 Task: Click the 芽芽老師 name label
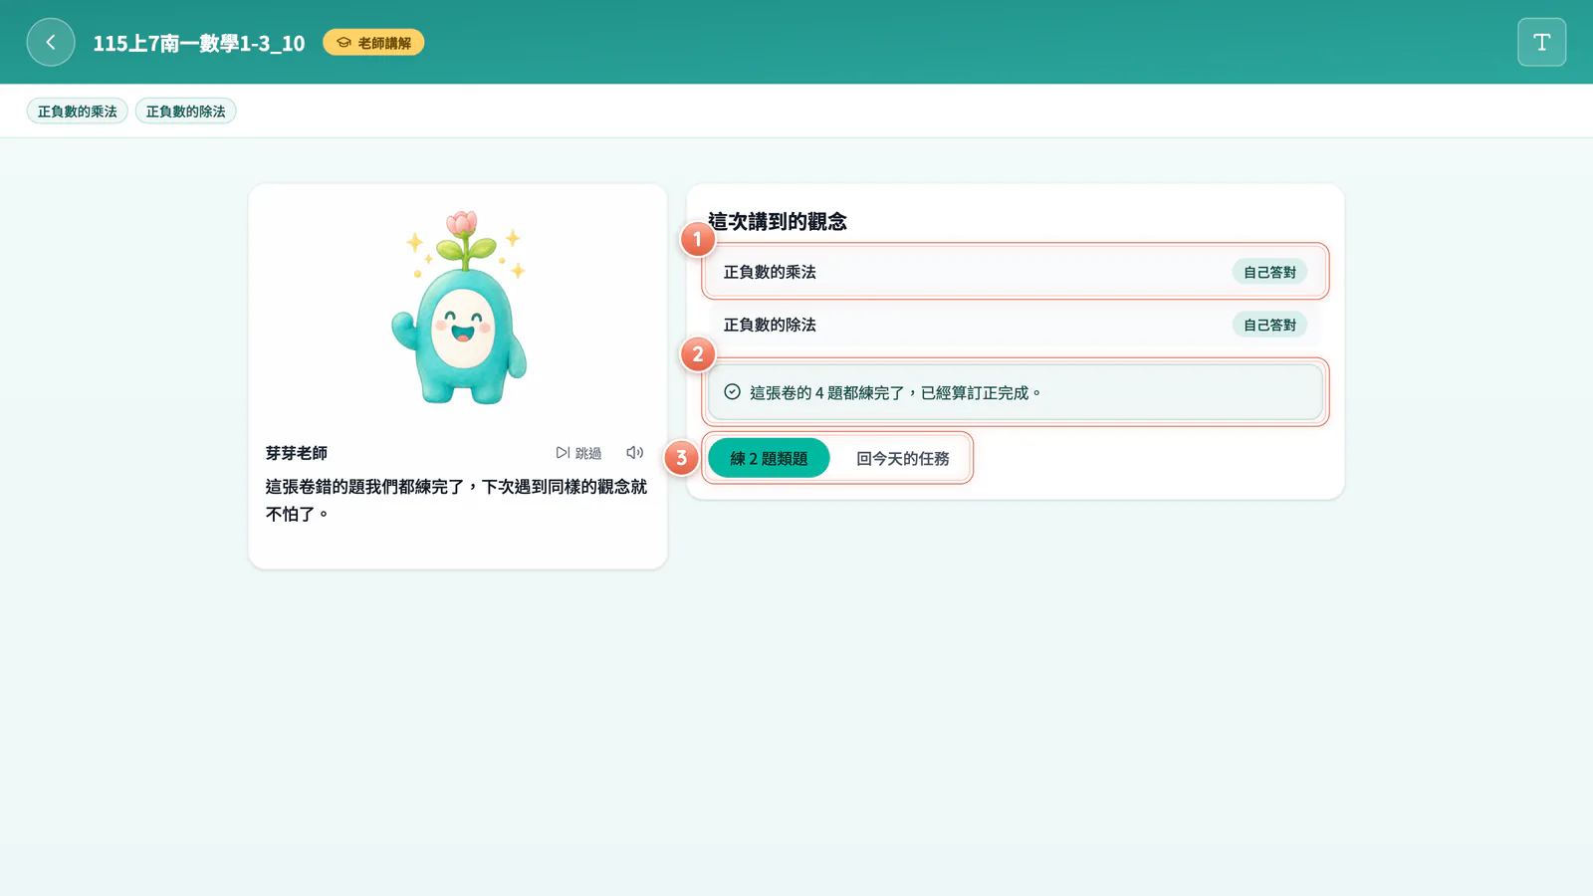tap(297, 453)
